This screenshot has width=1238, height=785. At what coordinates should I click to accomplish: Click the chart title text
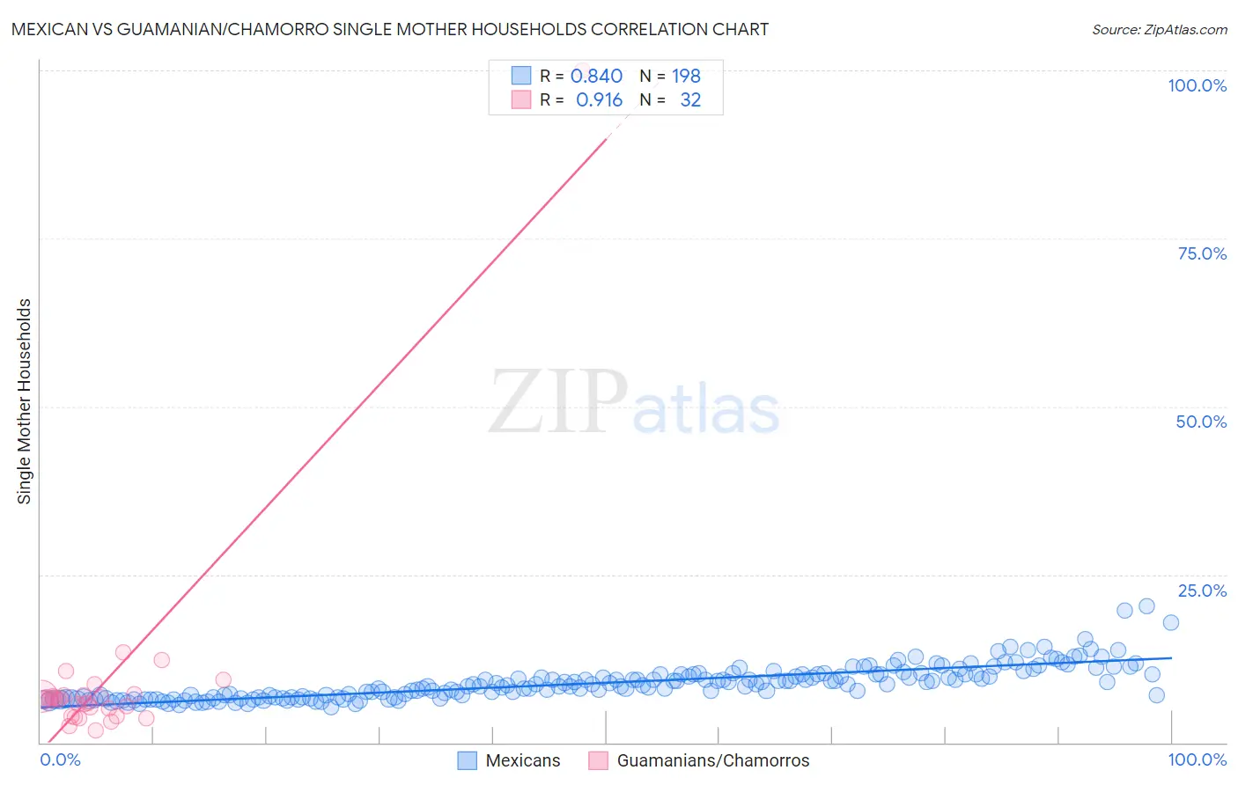click(x=390, y=29)
